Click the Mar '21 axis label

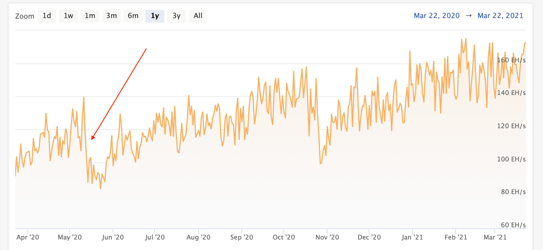click(x=495, y=237)
